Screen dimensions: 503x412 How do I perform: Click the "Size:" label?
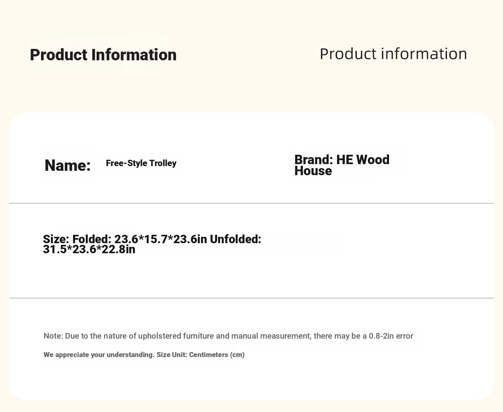point(56,239)
